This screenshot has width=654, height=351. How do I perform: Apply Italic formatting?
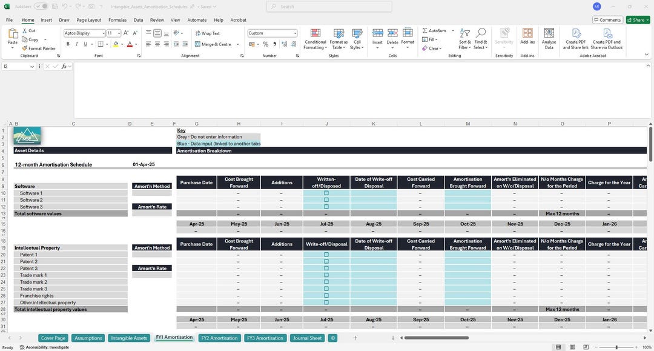pyautogui.click(x=77, y=44)
